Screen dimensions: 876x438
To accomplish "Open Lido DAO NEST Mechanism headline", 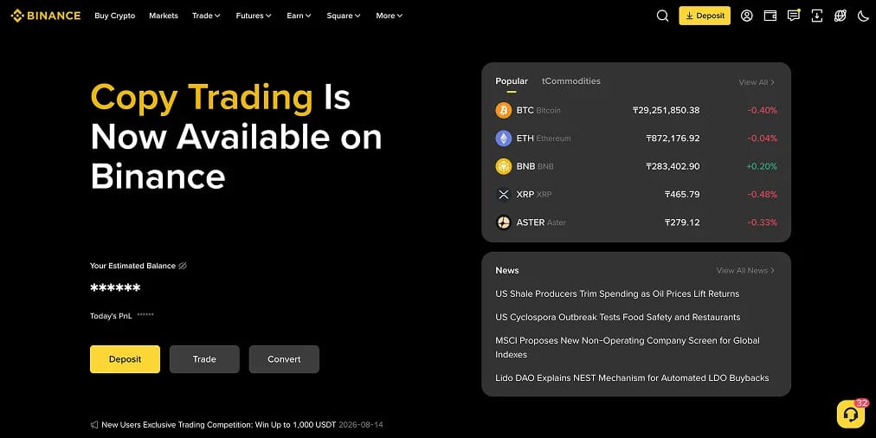I will tap(632, 378).
